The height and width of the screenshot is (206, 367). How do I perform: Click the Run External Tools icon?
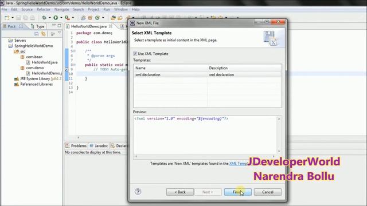point(67,18)
